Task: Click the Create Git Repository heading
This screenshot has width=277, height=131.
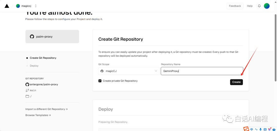Action: click(121, 39)
